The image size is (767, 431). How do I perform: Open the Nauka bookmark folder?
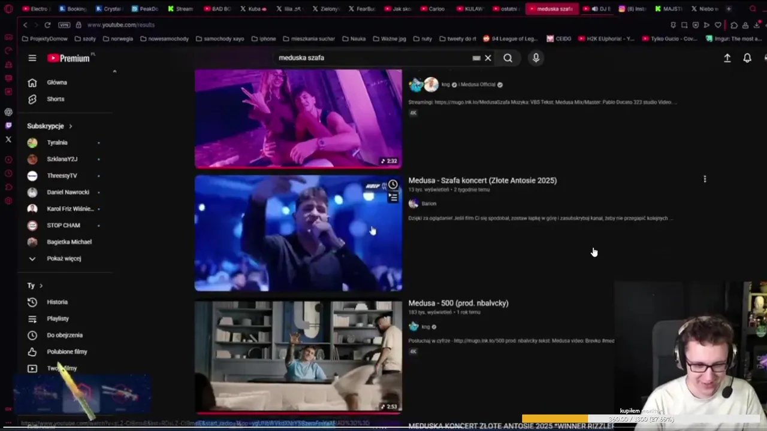[354, 39]
